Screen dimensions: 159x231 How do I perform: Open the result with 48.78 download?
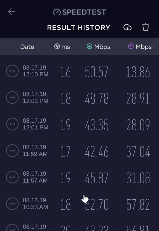[x=79, y=98]
